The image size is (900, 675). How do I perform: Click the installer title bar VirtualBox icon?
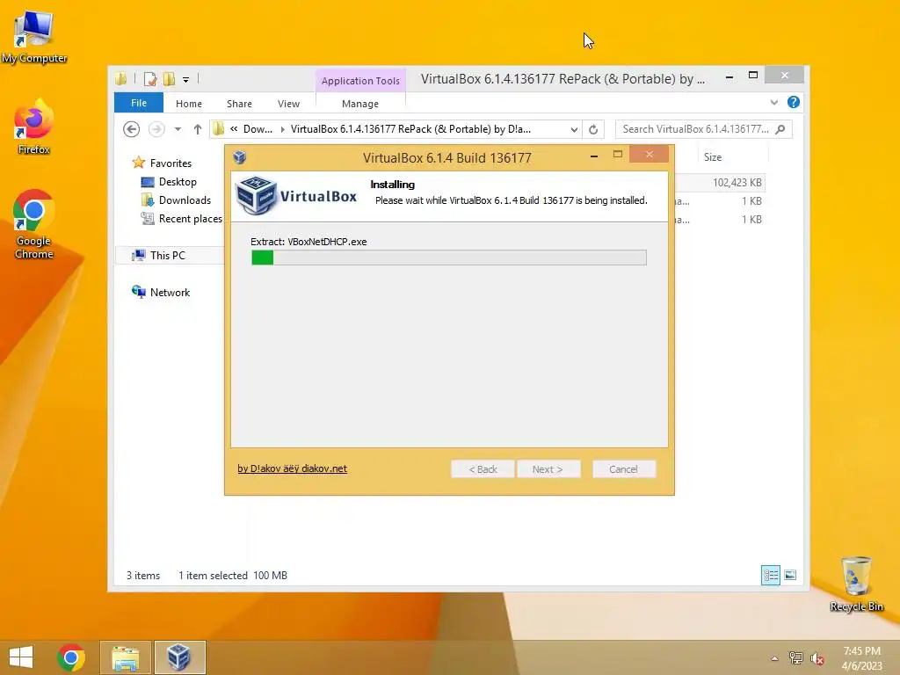pos(240,157)
